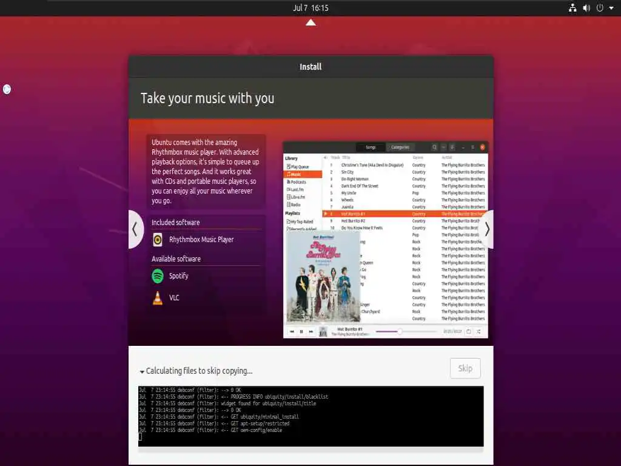Click the "Rhythmbox Music Player" label
Screen dimensions: 621x466
point(201,240)
